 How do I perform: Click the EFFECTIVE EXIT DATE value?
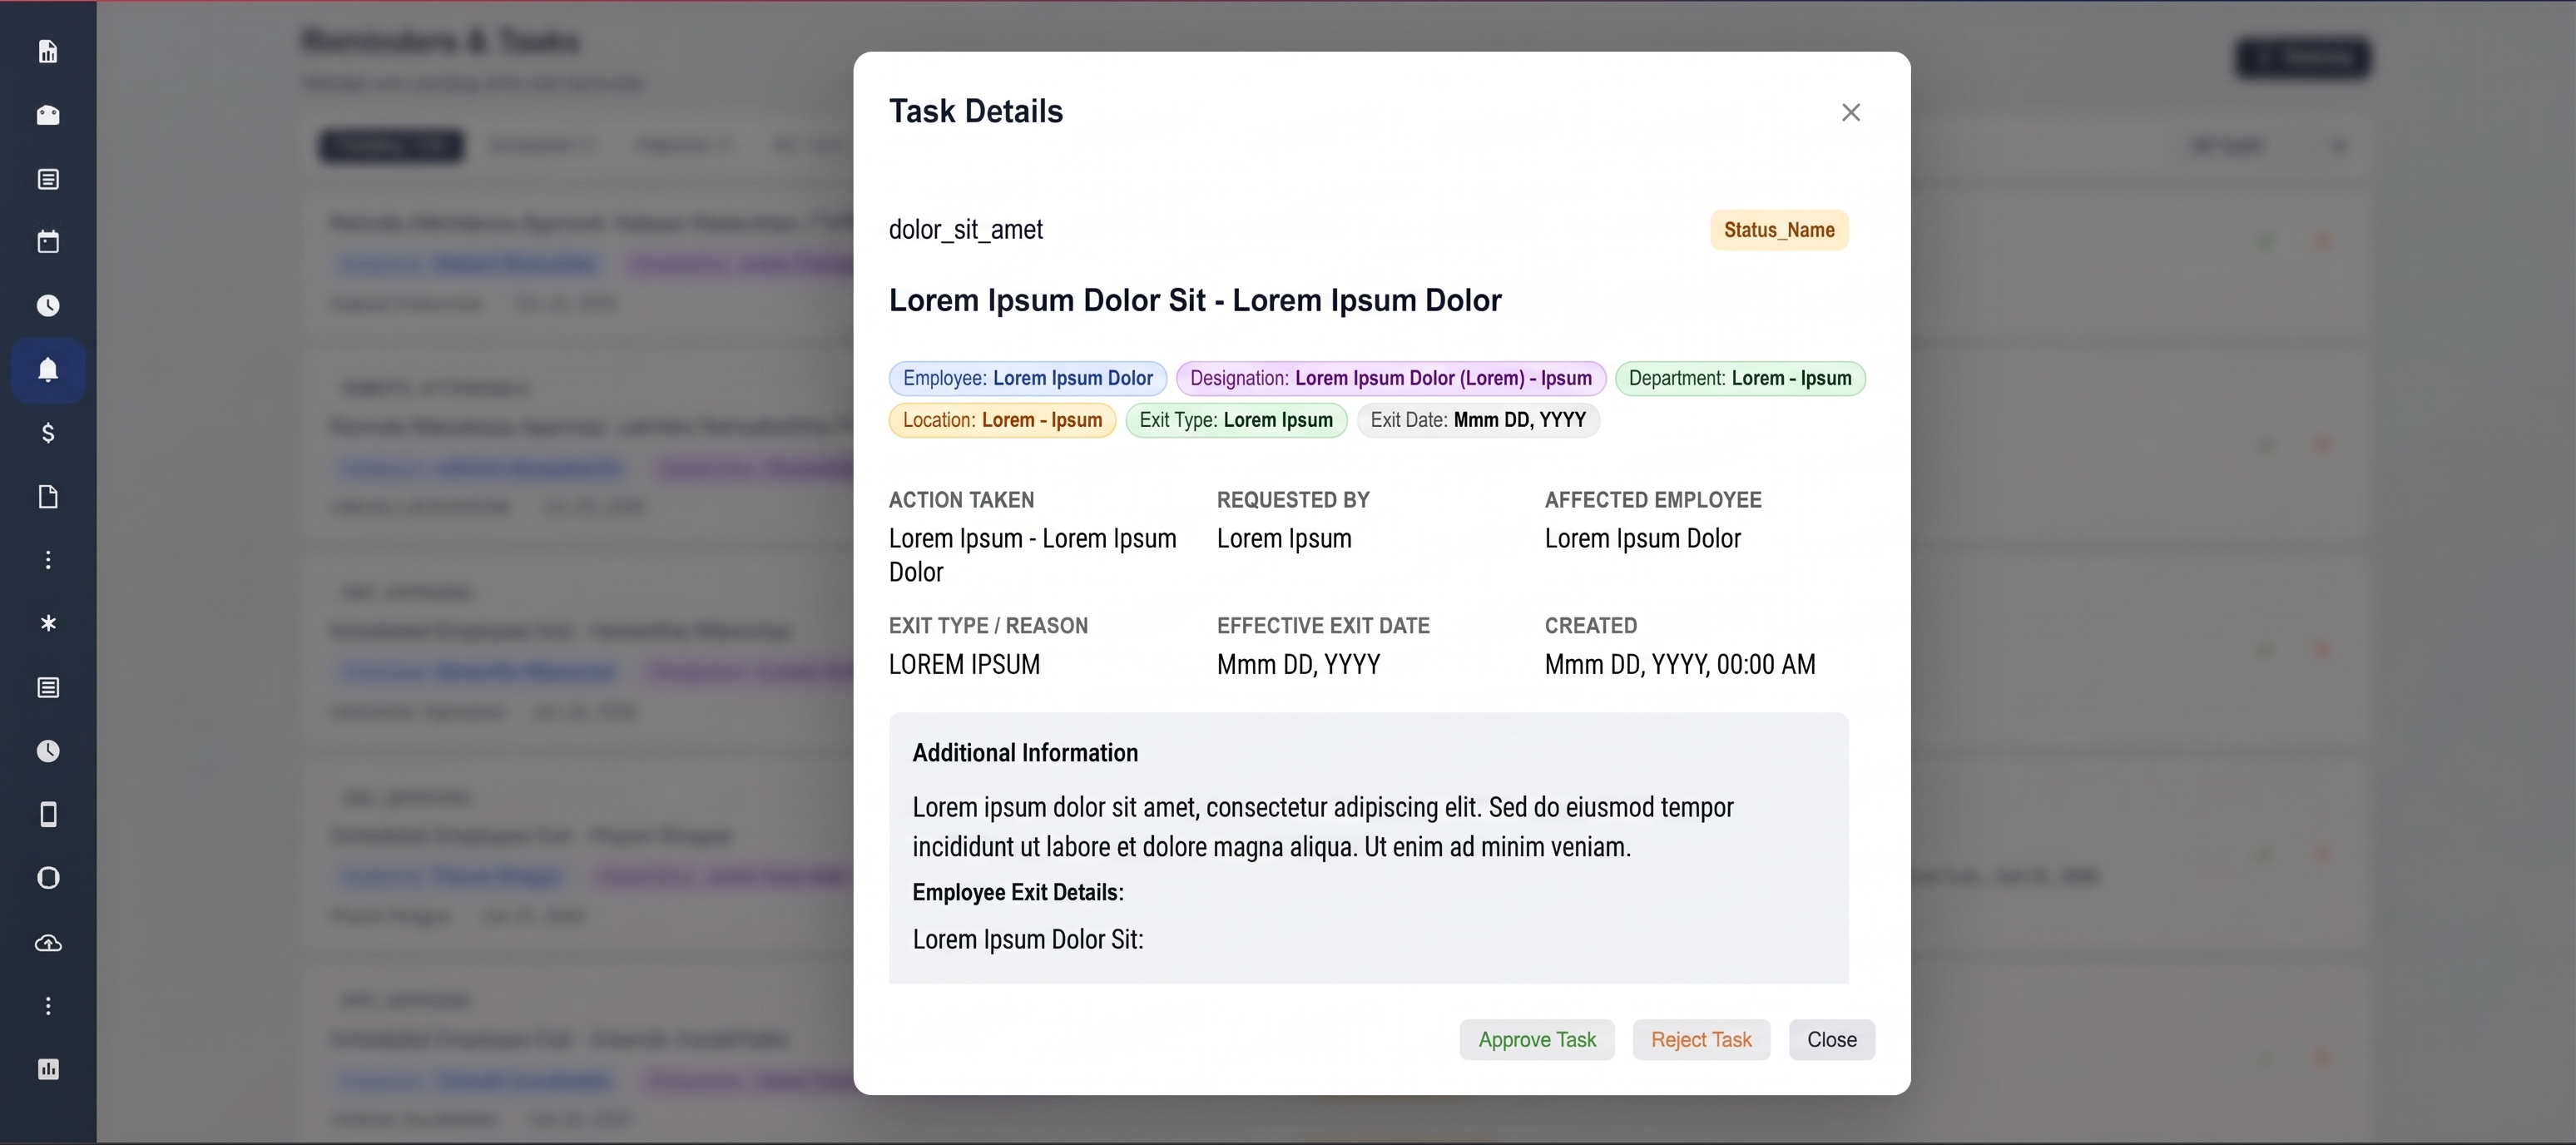point(1298,664)
